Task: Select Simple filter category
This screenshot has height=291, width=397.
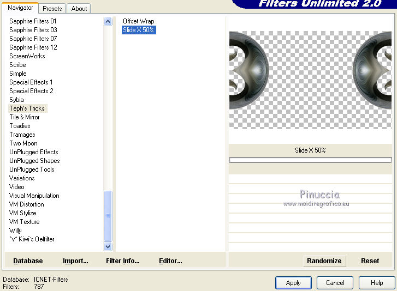Action: click(18, 74)
